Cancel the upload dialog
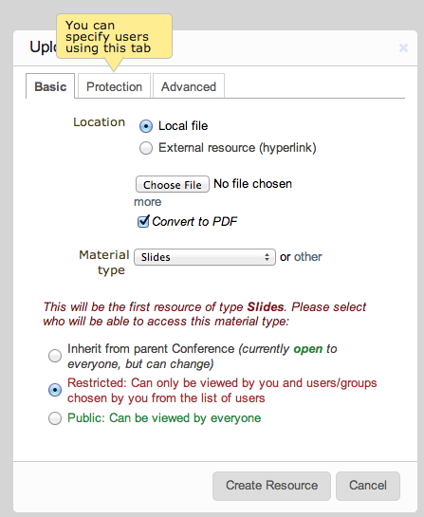 (368, 486)
